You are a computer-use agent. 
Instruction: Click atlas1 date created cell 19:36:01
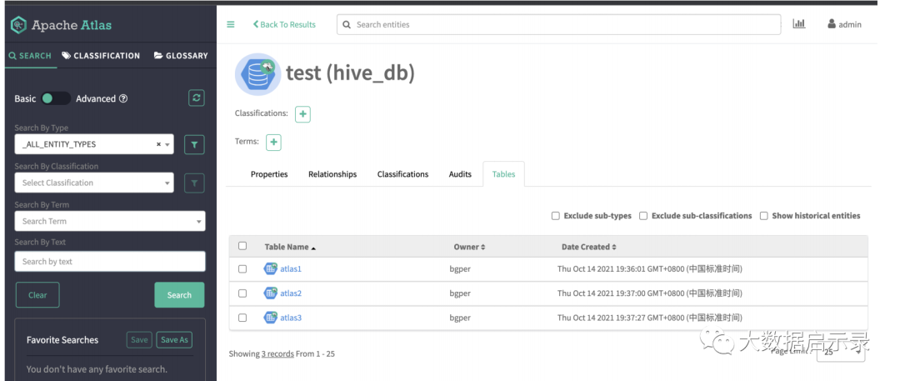(x=650, y=269)
